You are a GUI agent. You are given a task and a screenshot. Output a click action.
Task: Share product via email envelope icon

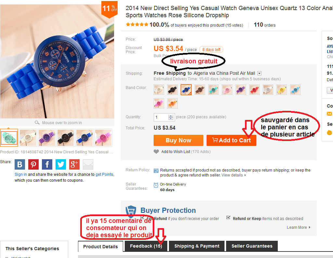pos(88,164)
